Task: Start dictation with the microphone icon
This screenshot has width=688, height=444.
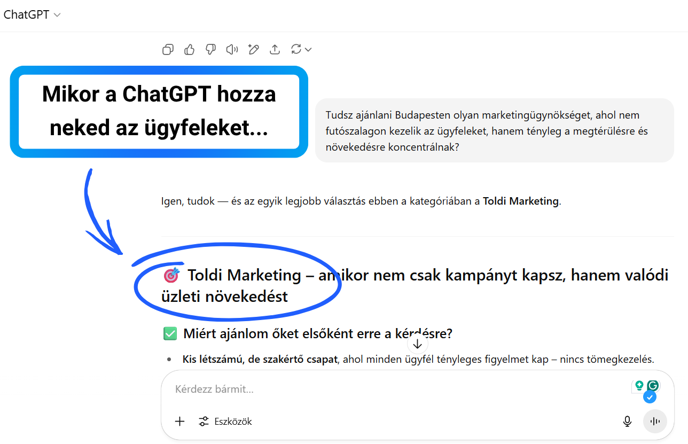Action: 628,422
